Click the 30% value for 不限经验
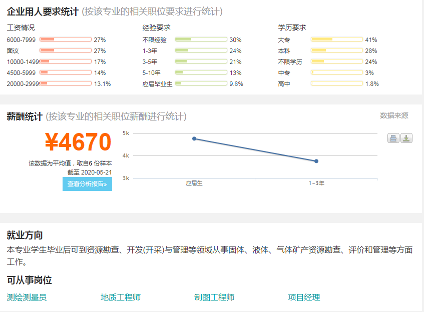Screen dimensions: 424x312 (235, 39)
